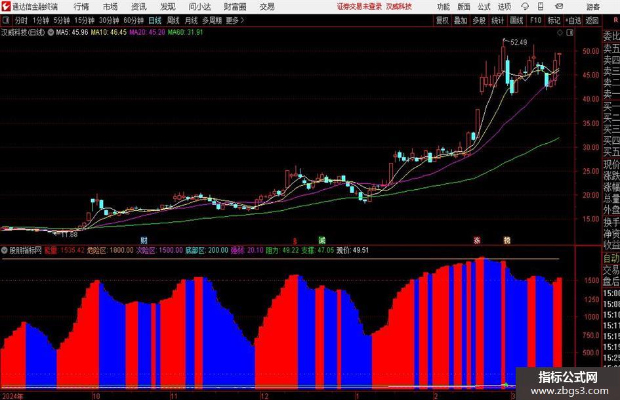Select the 日线 daily chart tab

[155, 20]
